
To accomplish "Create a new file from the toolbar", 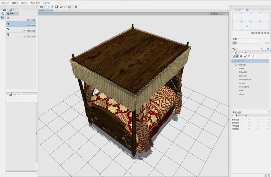I will [48, 7].
